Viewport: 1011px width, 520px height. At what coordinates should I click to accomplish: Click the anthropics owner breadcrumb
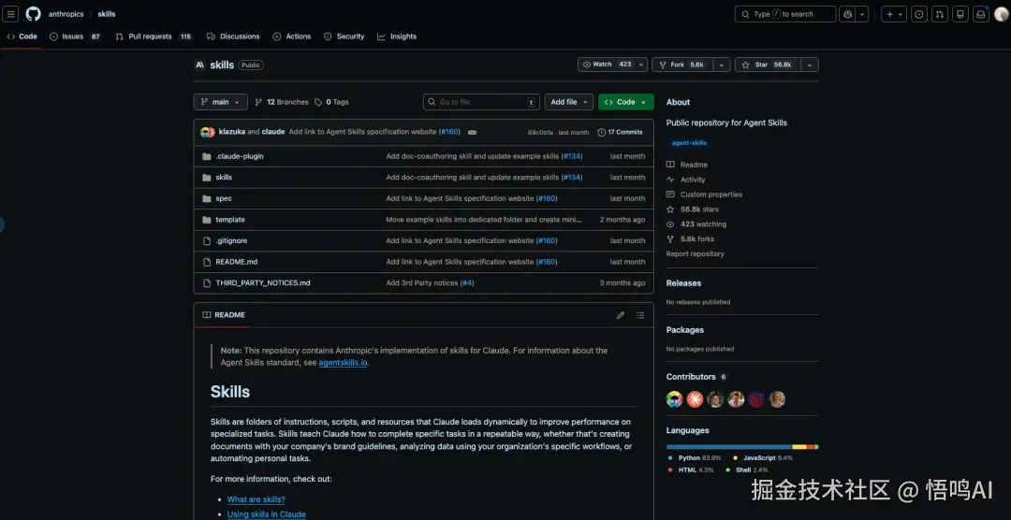66,14
